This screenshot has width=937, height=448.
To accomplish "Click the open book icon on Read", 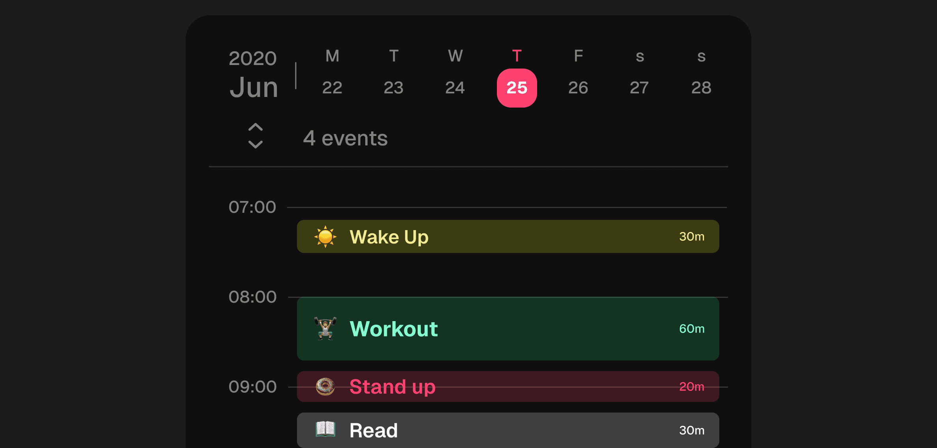I will click(325, 429).
